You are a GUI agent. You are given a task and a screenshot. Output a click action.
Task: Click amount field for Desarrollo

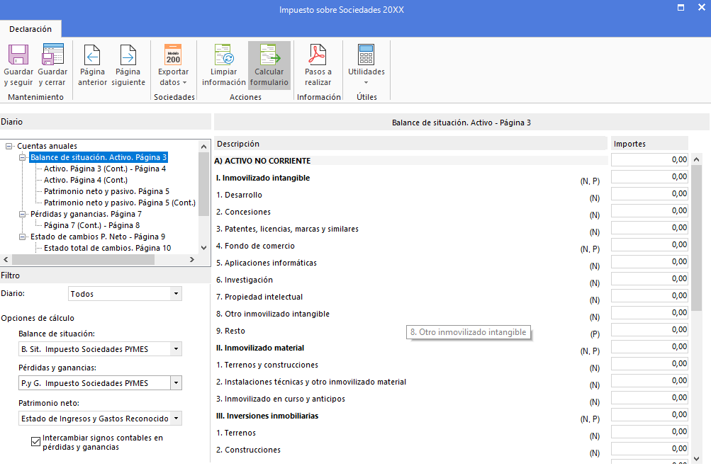coord(649,194)
